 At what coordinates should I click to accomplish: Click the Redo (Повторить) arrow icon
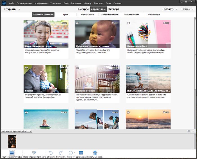[60, 153]
